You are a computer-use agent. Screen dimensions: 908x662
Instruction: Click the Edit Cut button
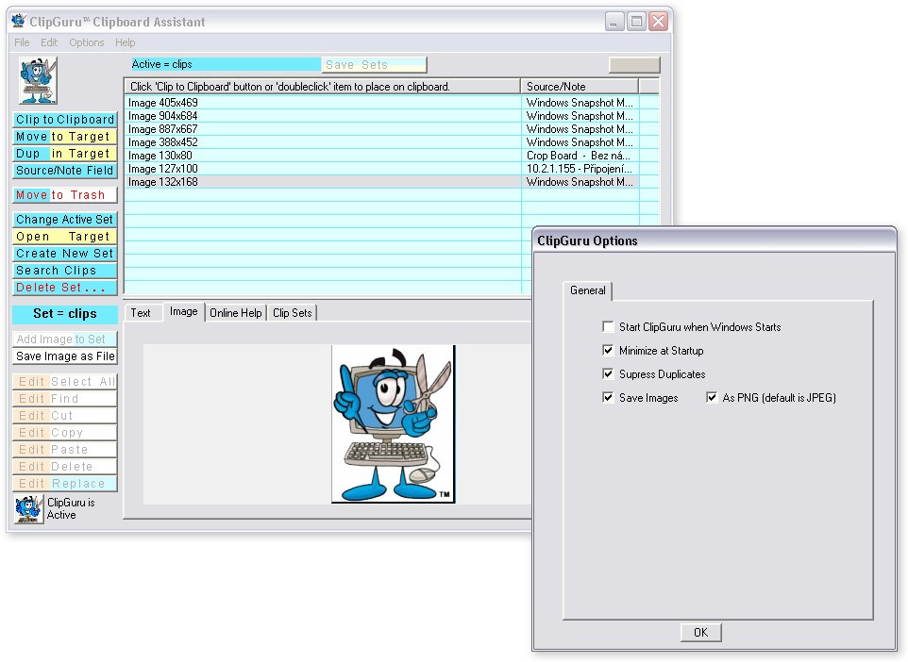point(65,416)
